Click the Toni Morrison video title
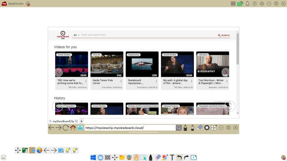This screenshot has width=287, height=161. (x=211, y=82)
